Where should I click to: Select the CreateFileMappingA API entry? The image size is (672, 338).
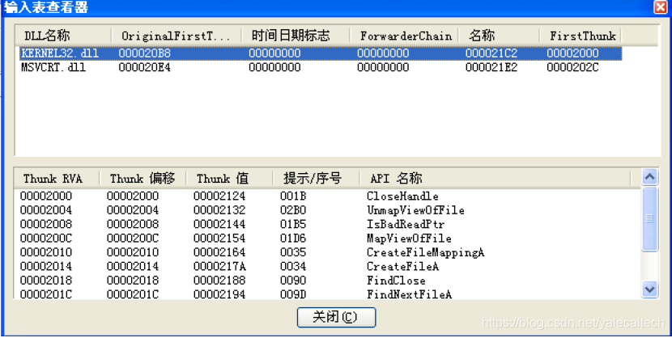(x=425, y=252)
